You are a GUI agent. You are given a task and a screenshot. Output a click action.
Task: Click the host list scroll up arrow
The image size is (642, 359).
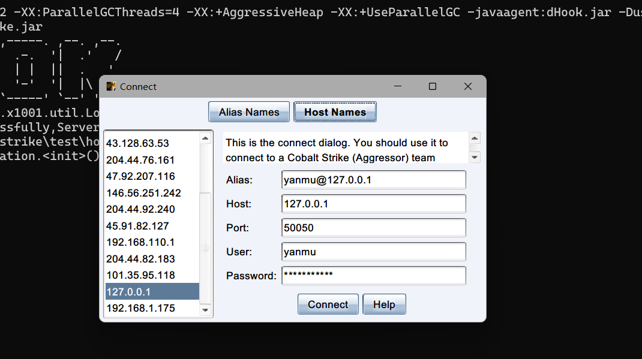(x=205, y=138)
